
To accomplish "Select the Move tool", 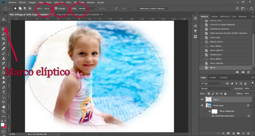I will [3, 20].
